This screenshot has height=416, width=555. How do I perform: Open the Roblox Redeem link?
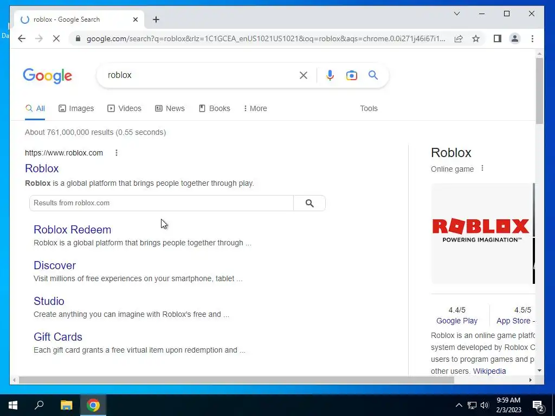coord(73,230)
